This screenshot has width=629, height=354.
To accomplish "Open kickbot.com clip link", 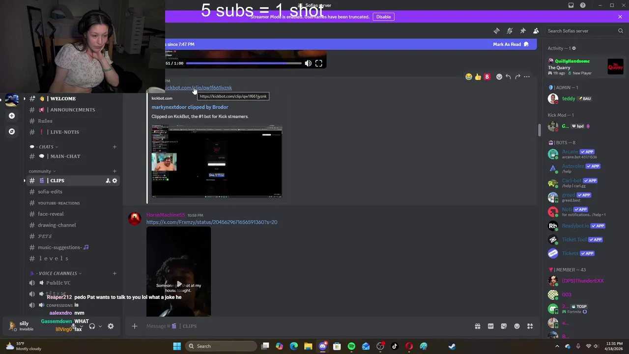I will tap(199, 88).
